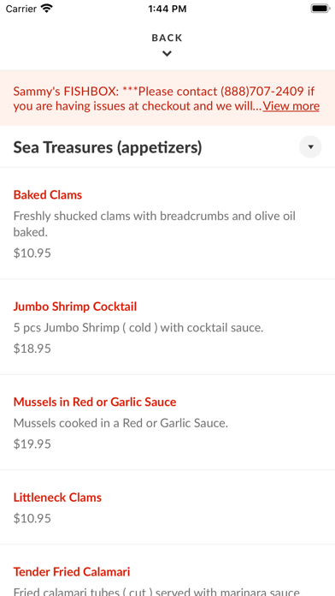Viewport: 335px width, 596px height.
Task: Tap the Fried calamari tubes description
Action: pos(156,592)
